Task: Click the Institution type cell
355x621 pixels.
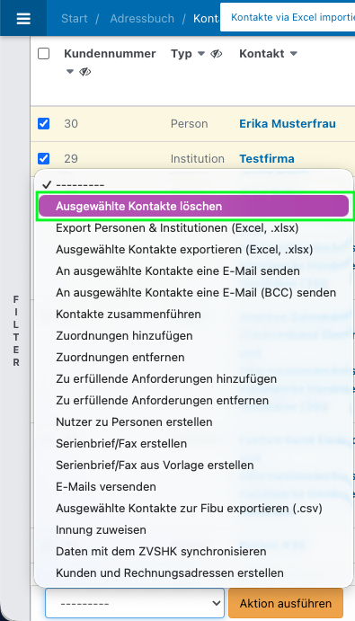Action: [x=198, y=158]
